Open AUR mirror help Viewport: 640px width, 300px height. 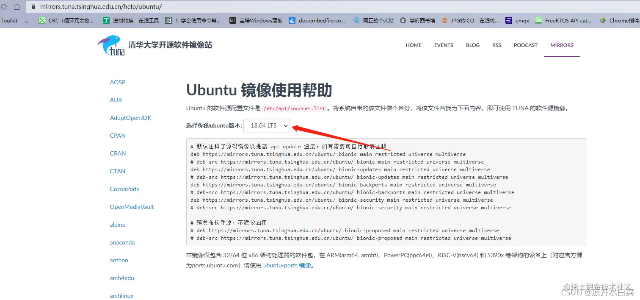click(x=116, y=100)
